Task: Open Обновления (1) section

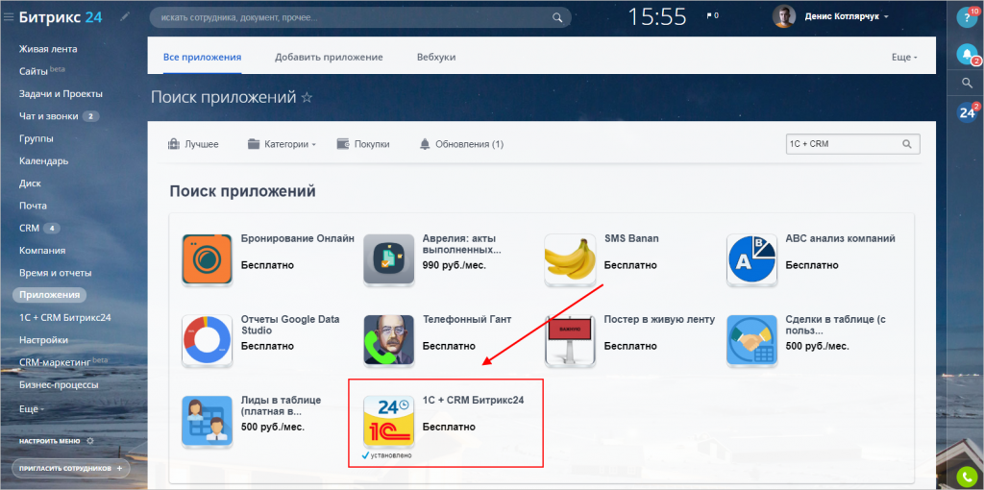Action: [461, 144]
